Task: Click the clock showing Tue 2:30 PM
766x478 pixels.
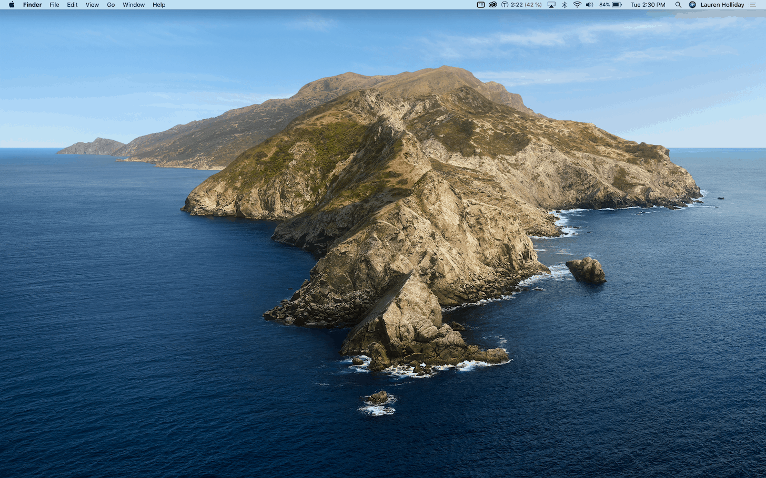Action: point(648,5)
